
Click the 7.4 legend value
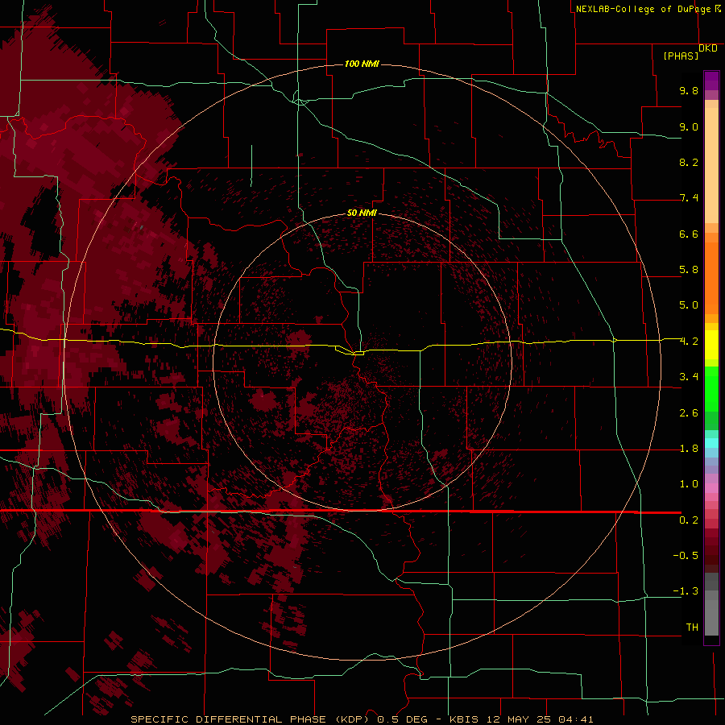(689, 198)
